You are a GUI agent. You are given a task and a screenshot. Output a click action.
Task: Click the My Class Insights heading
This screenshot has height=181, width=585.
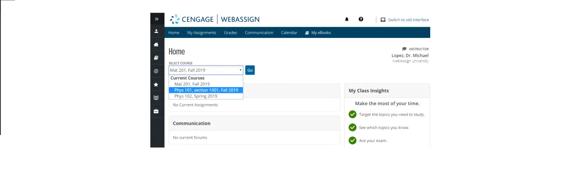[369, 91]
